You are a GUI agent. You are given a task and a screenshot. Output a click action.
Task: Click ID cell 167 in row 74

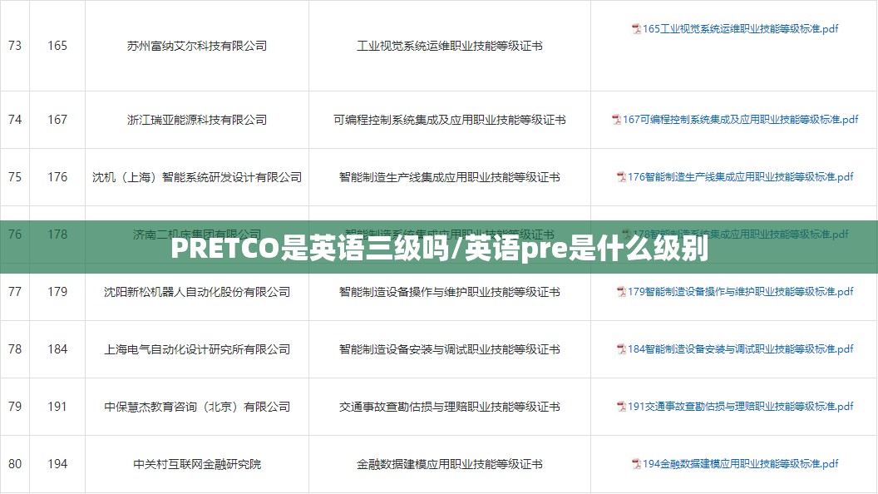coord(57,120)
